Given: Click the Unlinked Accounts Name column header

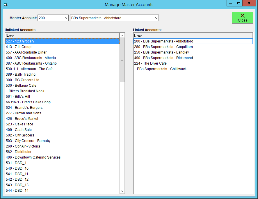Looking at the screenshot, I should [62, 36].
